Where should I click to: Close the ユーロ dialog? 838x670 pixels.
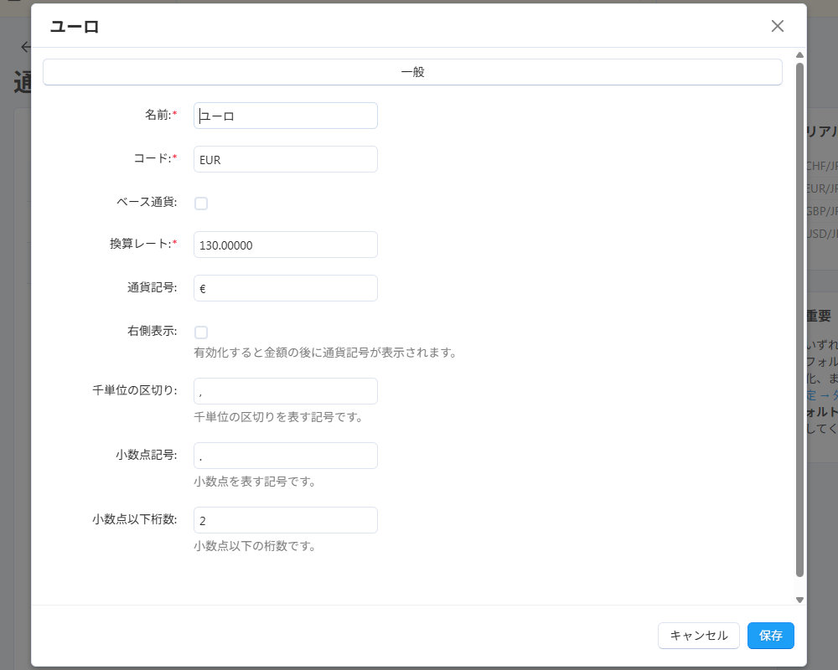coord(777,26)
